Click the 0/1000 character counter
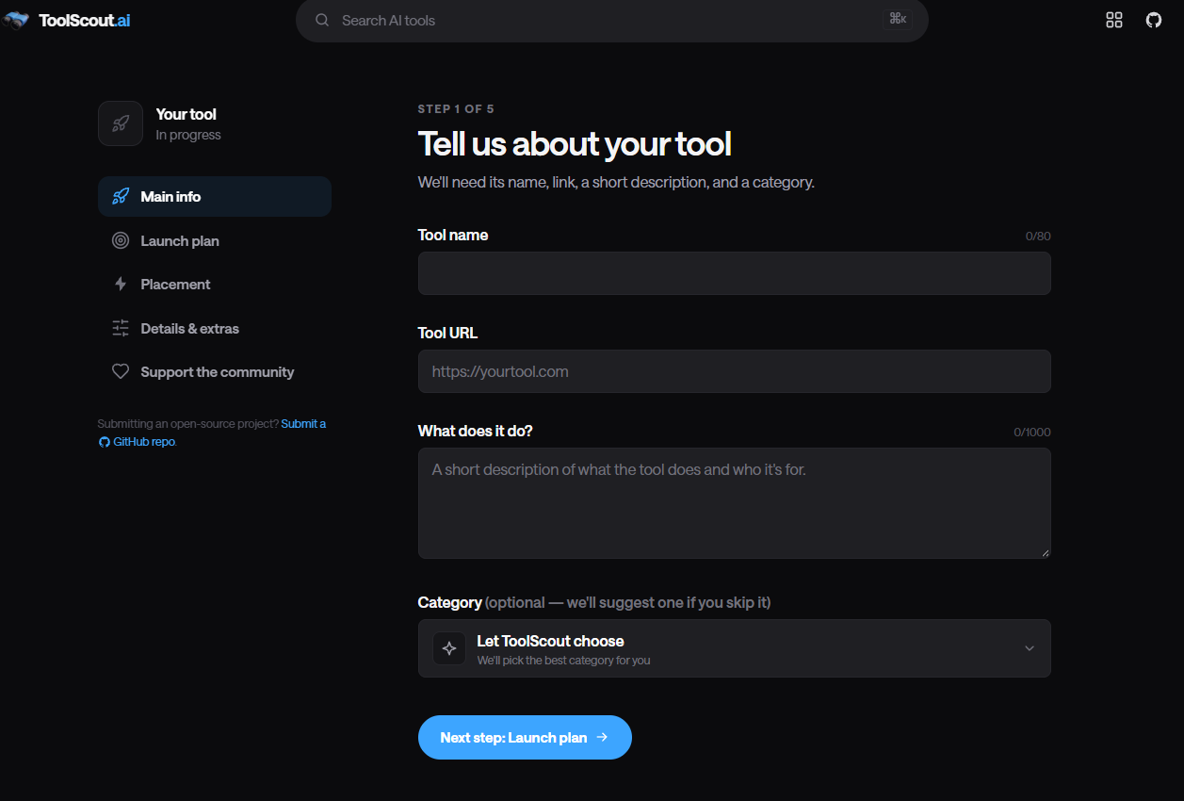 pyautogui.click(x=1032, y=432)
